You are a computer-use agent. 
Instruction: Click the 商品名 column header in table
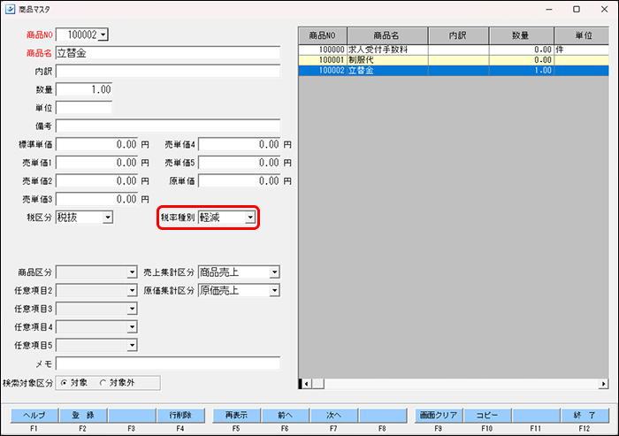tap(387, 35)
